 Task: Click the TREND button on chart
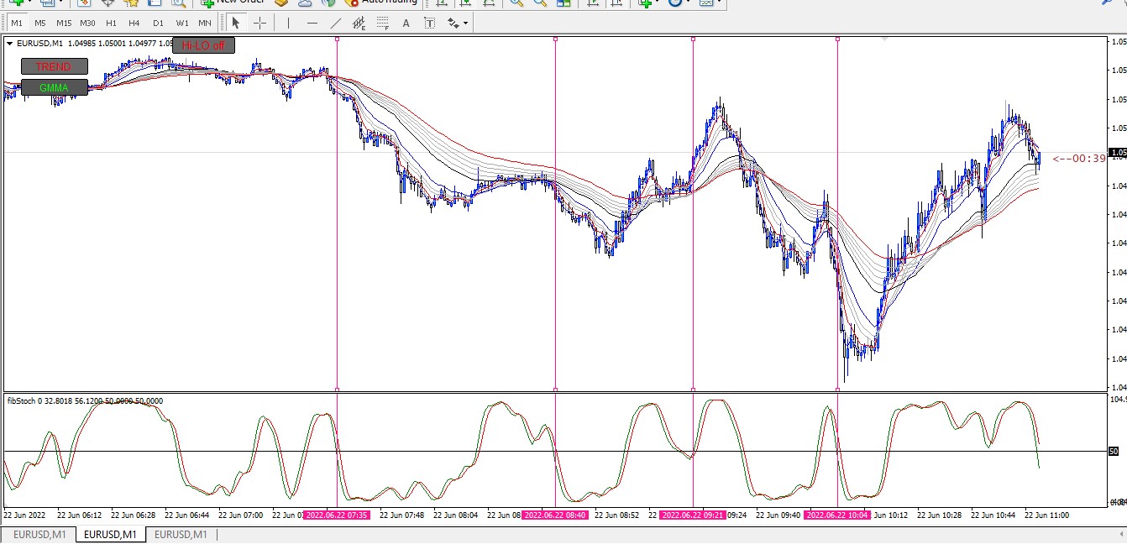tap(54, 66)
